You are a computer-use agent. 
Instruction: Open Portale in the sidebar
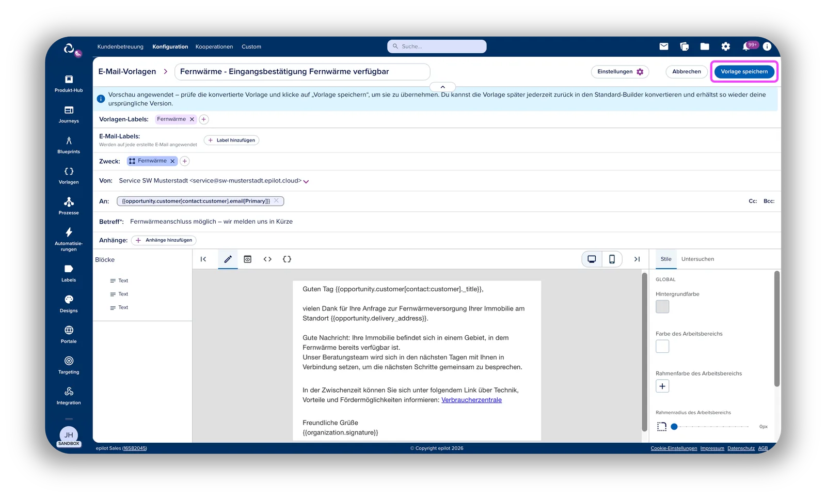pos(69,334)
